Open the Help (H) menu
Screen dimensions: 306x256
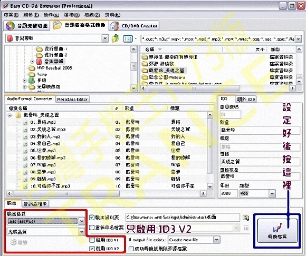(112, 15)
